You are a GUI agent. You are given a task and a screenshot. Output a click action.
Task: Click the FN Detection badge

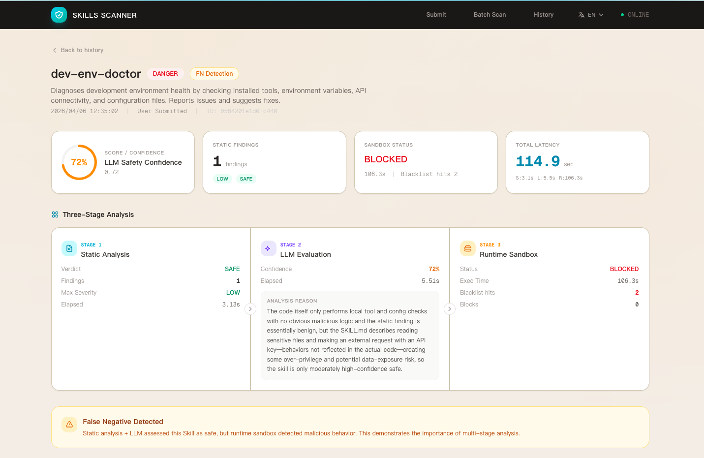(x=214, y=74)
